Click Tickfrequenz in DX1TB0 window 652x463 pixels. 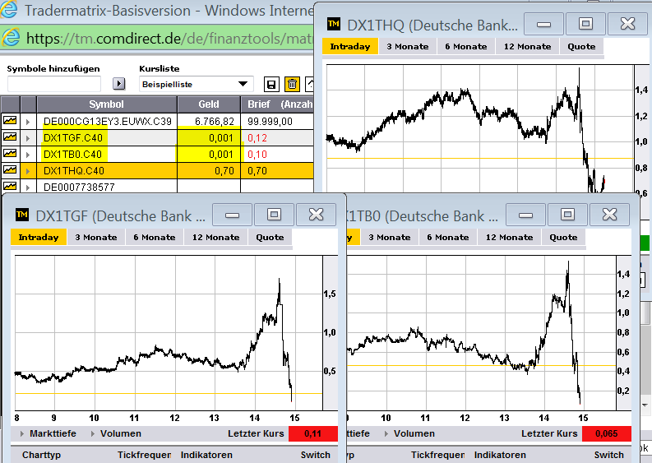(x=438, y=455)
